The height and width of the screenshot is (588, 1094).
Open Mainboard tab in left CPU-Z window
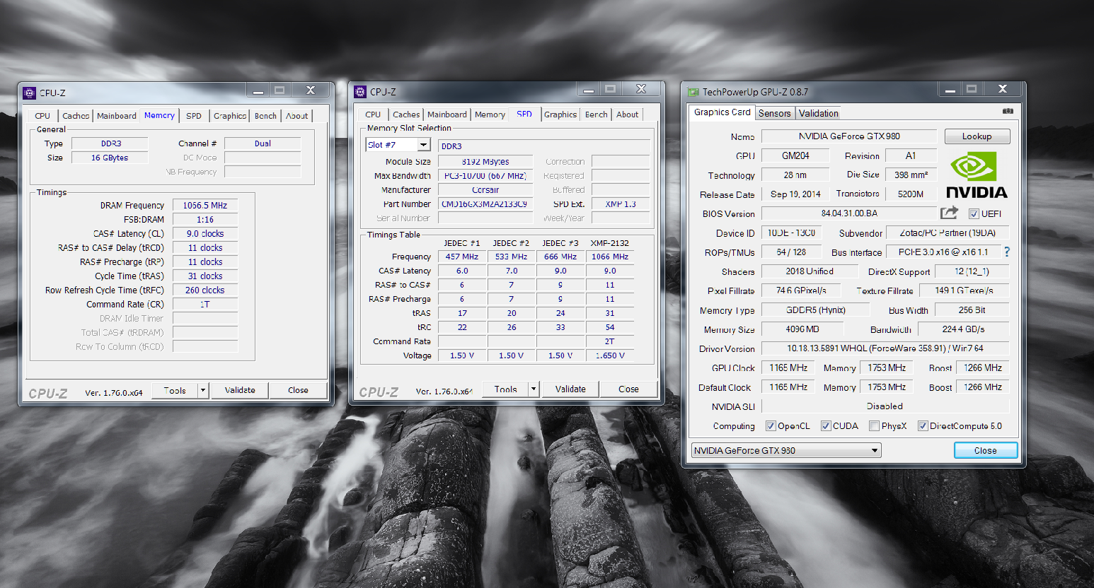pos(117,116)
